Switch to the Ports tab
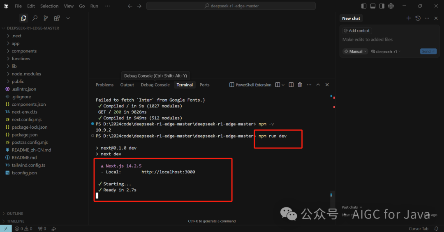 tap(204, 85)
